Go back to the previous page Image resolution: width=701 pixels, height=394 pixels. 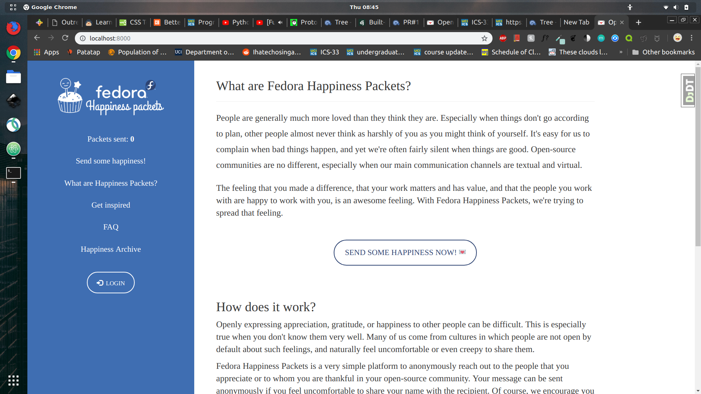point(37,38)
